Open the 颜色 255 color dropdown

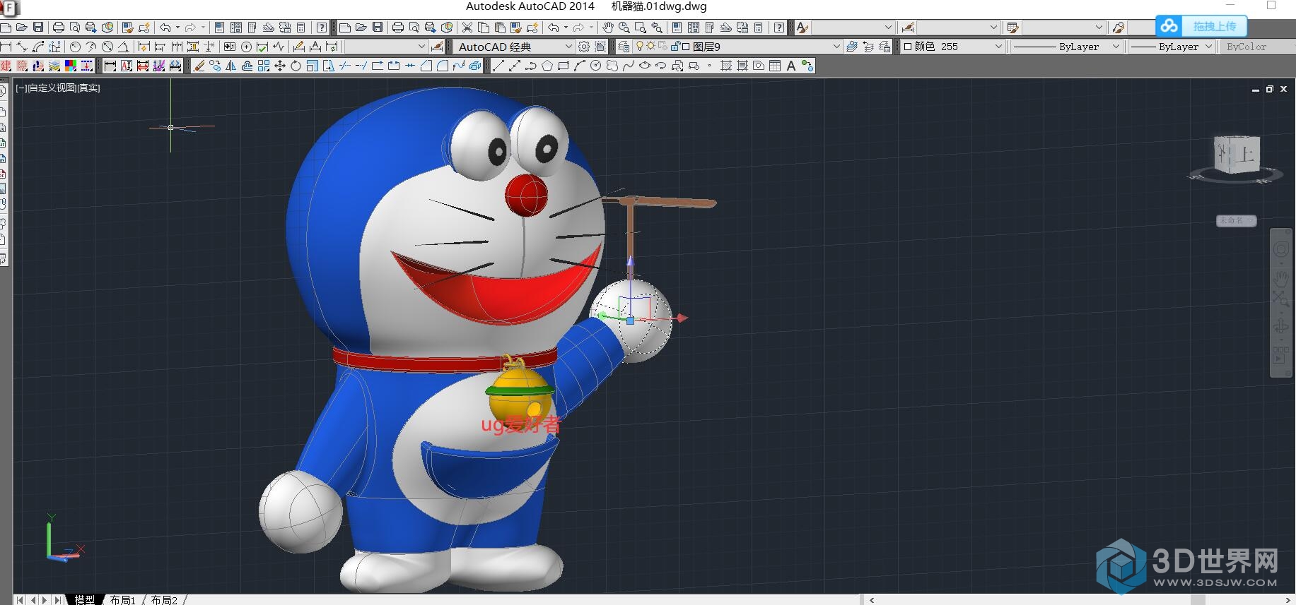[998, 47]
